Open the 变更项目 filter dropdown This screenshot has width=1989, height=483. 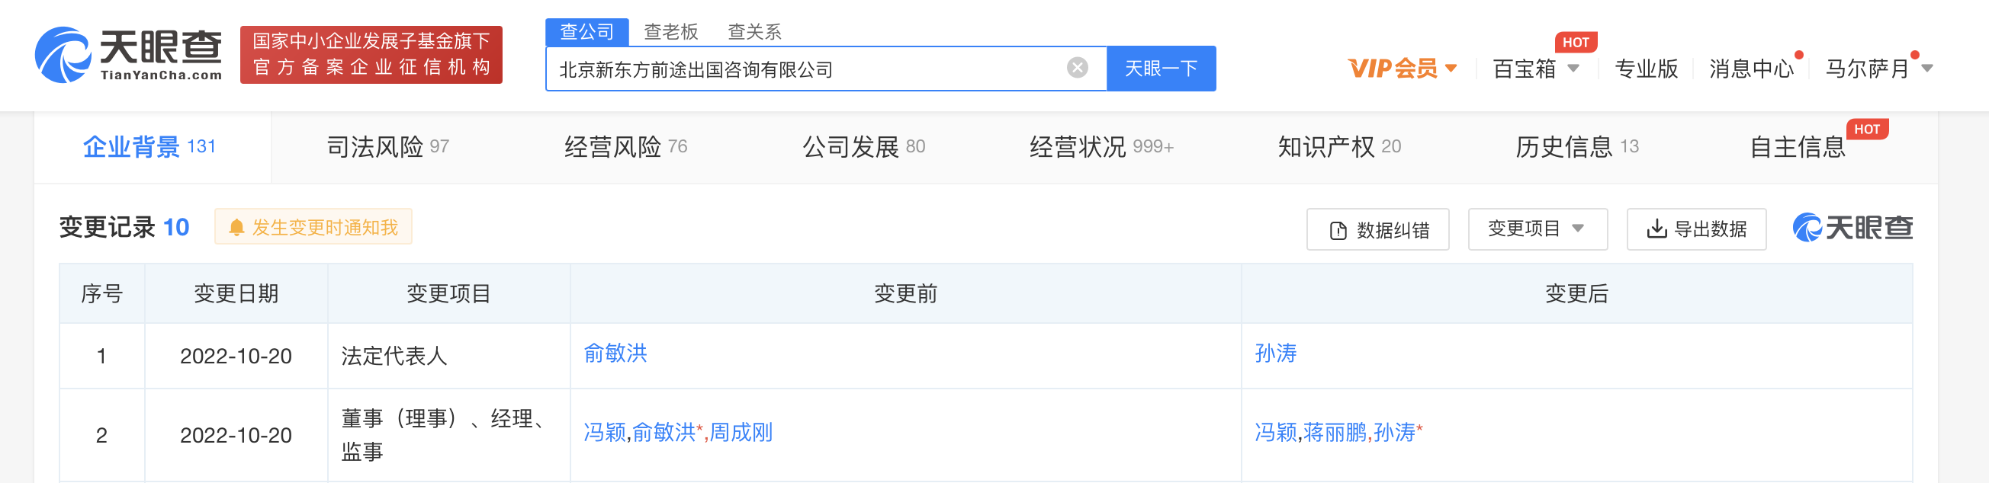pyautogui.click(x=1537, y=229)
